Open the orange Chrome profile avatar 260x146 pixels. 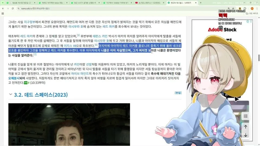tap(252, 8)
